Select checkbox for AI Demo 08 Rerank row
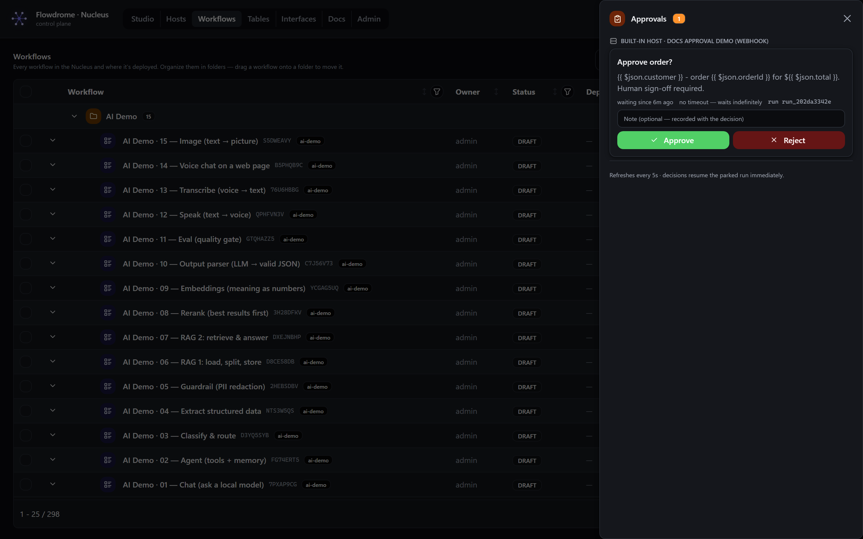 click(26, 313)
